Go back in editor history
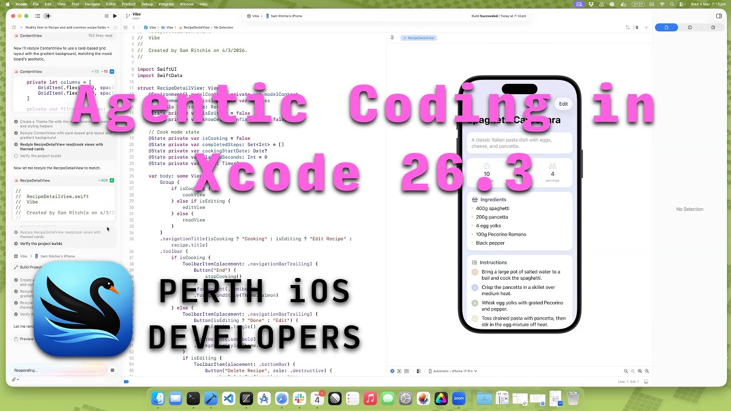Viewport: 731px width, 411px height. coord(134,27)
